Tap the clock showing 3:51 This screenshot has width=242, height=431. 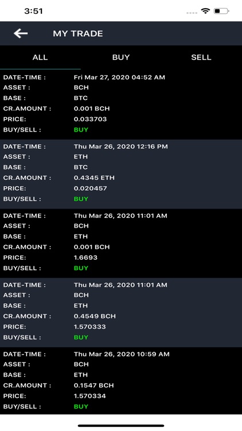tap(33, 11)
